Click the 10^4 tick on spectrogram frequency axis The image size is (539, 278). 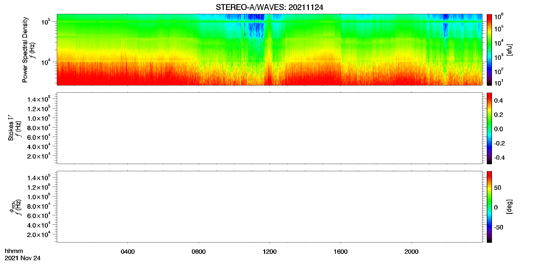coord(46,62)
